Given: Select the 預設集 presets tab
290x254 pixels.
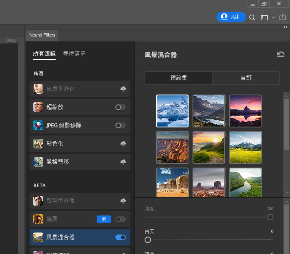Looking at the screenshot, I should pos(179,78).
